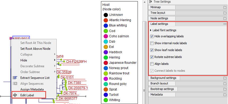Open the Background settings section header
The height and width of the screenshot is (104, 228).
[x=164, y=78]
